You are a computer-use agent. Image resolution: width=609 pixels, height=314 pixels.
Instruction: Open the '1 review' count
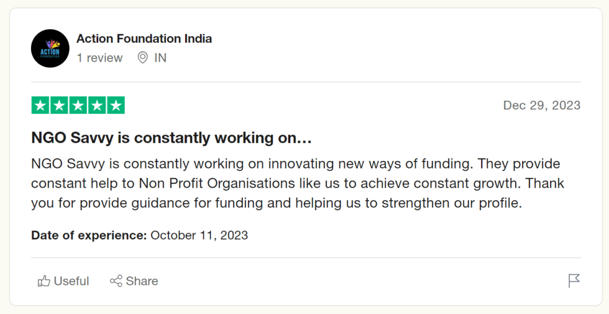point(99,58)
